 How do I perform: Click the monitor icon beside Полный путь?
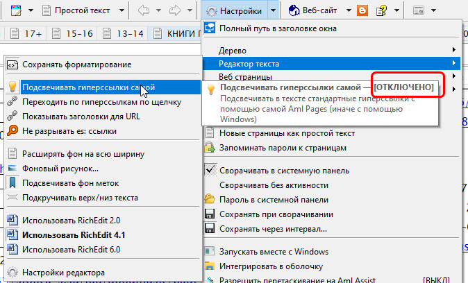tap(210, 28)
